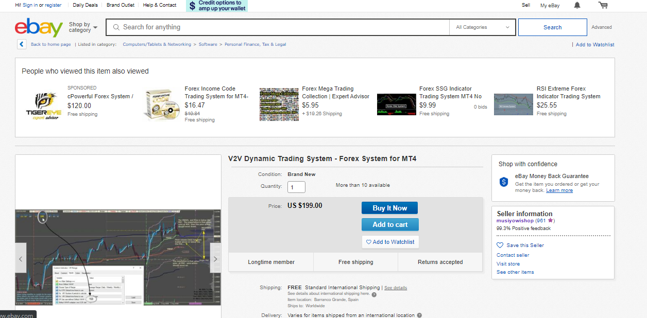Click the Money Back Guarantee shield icon
This screenshot has width=647, height=318.
504,182
